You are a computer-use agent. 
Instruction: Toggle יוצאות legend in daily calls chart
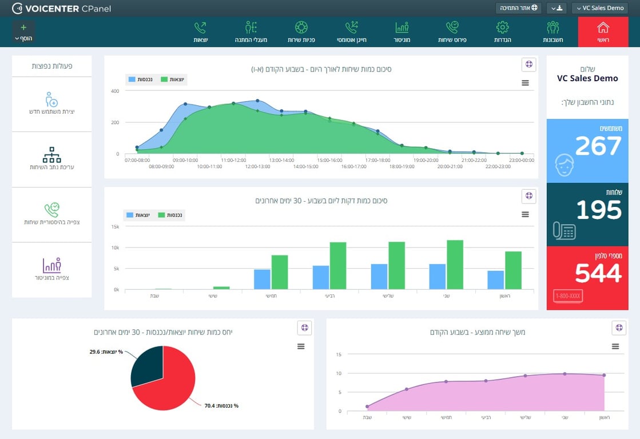point(173,79)
